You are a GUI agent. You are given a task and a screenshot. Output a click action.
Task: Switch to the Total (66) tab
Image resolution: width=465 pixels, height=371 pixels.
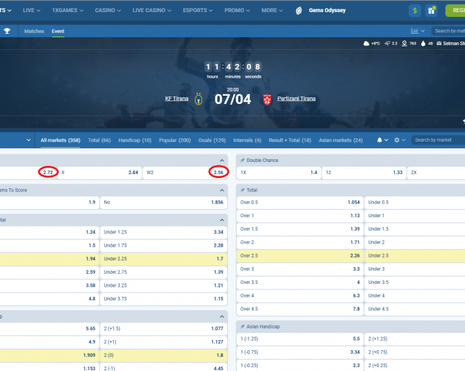click(99, 140)
